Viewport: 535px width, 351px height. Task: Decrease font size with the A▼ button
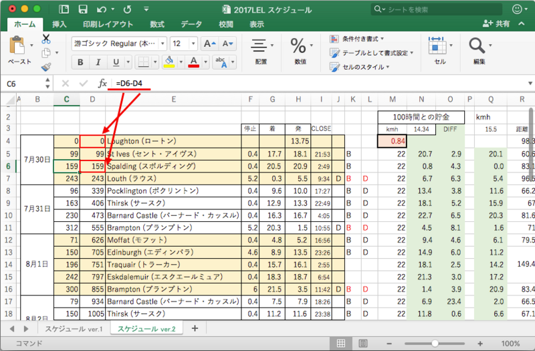pos(227,43)
